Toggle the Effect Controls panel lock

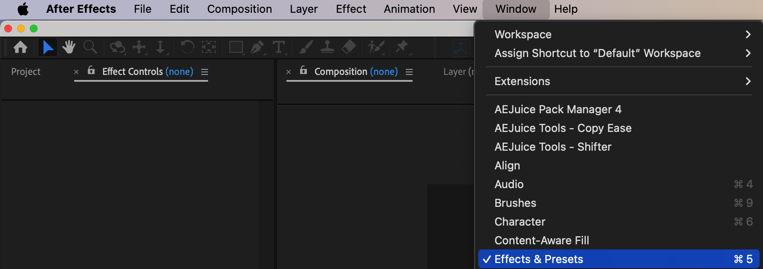coord(91,70)
